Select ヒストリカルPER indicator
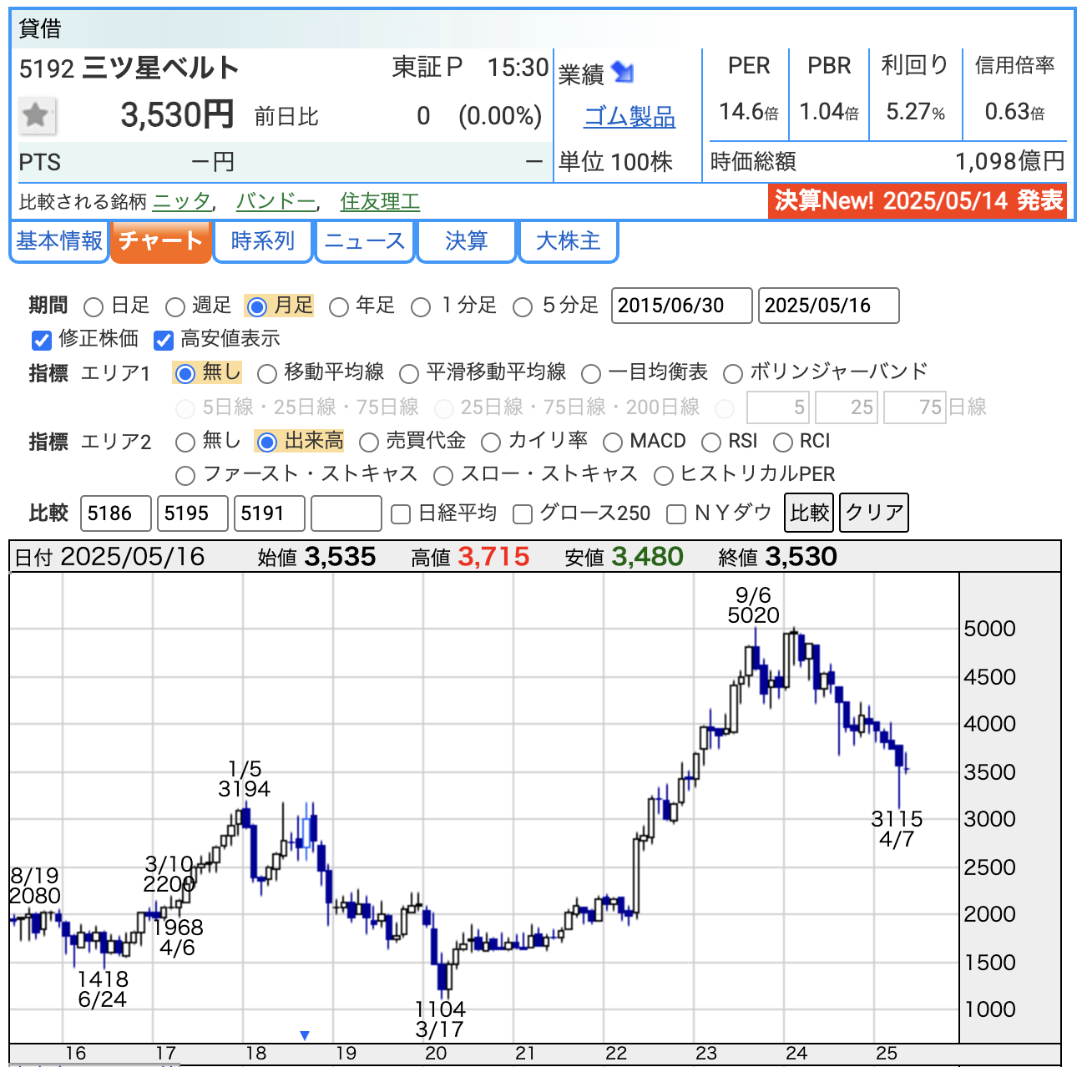 click(x=664, y=476)
